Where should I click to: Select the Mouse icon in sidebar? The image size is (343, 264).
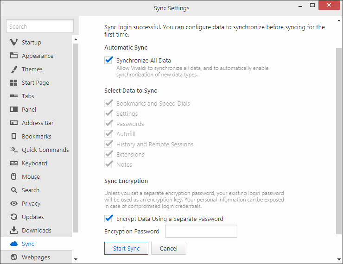click(14, 176)
